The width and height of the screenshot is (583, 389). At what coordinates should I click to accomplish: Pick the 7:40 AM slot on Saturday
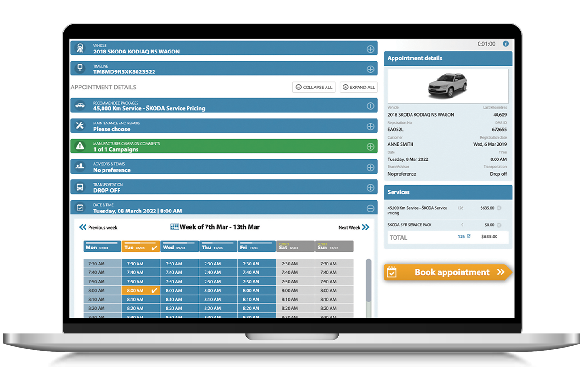295,272
